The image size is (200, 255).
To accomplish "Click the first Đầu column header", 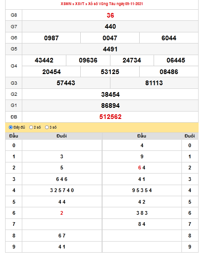I will point(14,136).
